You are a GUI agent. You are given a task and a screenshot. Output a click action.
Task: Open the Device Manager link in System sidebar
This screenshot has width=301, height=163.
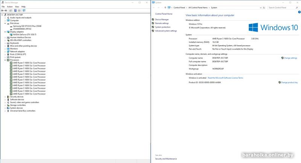(x=162, y=20)
